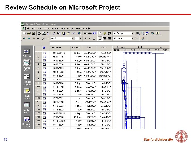Click the Copy icon in toolbar

click(59, 33)
